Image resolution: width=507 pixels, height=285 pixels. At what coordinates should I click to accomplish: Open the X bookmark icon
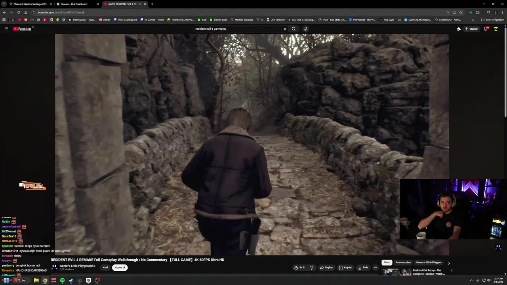(13, 19)
